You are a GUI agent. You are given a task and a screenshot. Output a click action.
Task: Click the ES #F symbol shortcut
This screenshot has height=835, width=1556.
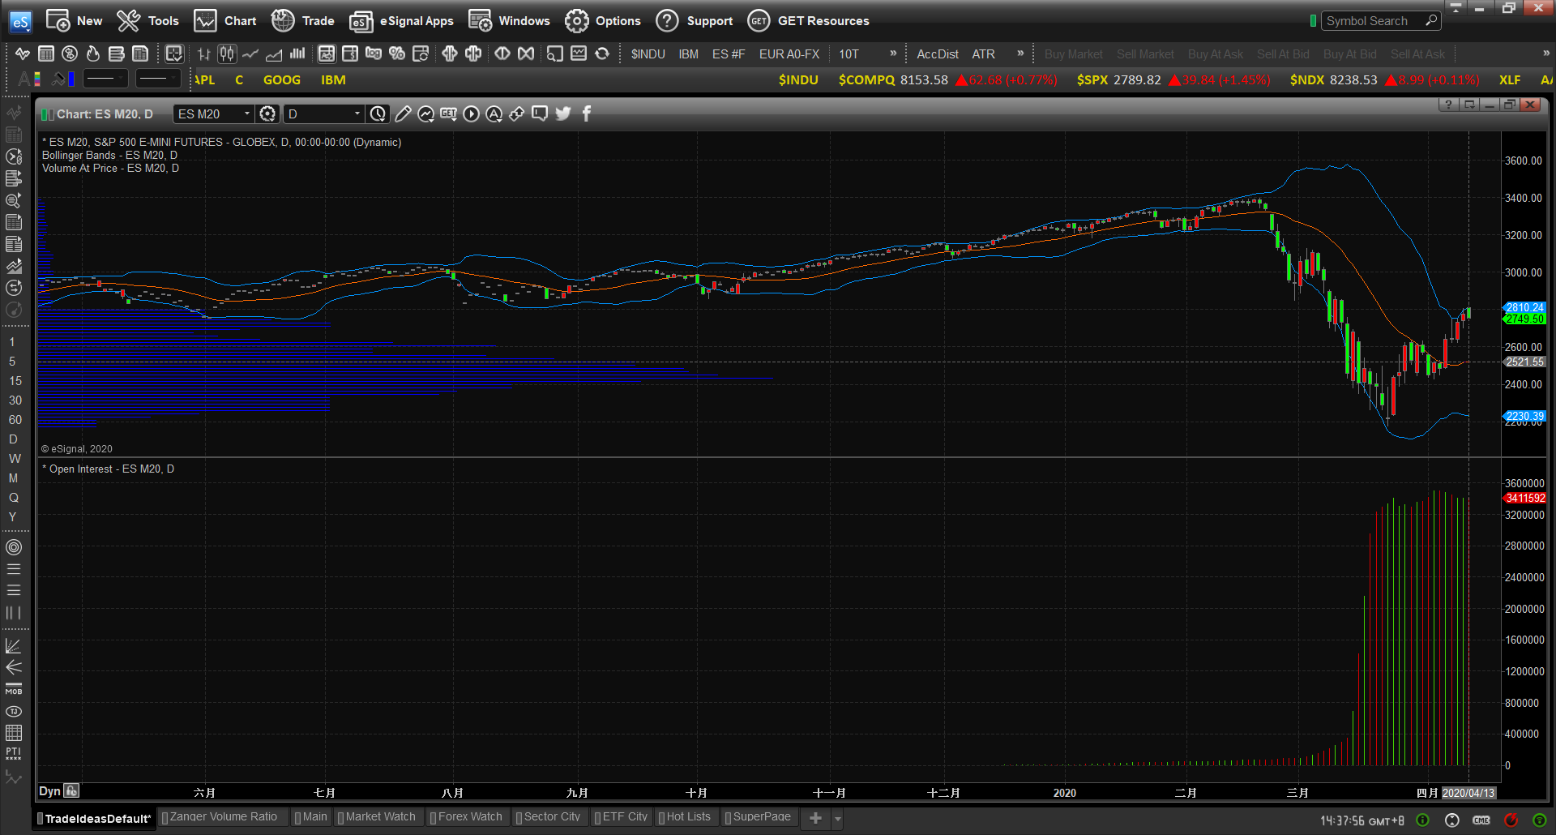[729, 54]
